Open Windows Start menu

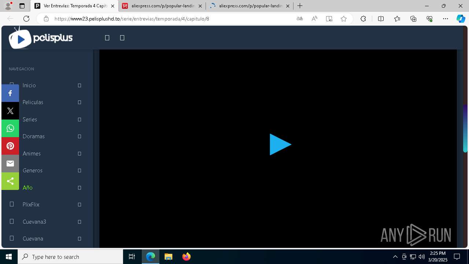point(9,257)
